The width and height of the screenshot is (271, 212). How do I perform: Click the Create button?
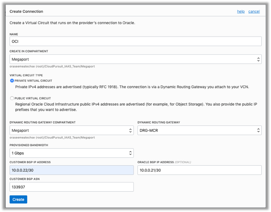(18, 199)
